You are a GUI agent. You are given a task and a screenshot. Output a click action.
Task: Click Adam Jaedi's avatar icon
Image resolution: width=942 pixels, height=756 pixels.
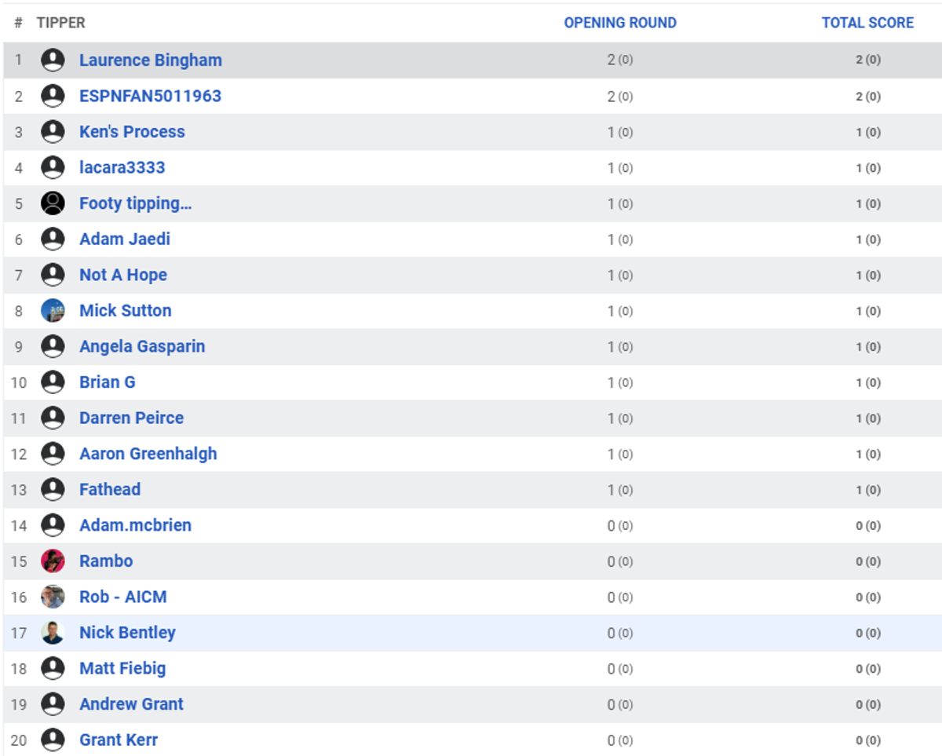53,239
